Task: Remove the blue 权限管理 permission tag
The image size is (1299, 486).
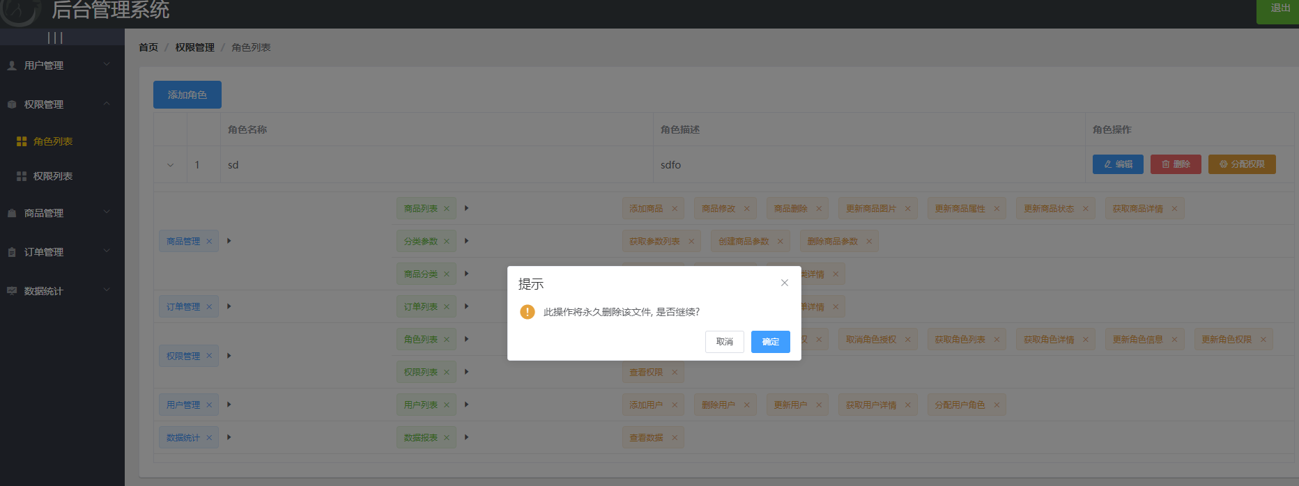Action: coord(209,356)
